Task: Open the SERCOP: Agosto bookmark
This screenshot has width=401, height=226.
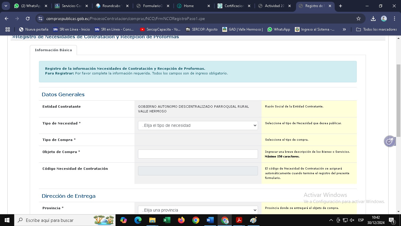Action: pyautogui.click(x=201, y=29)
